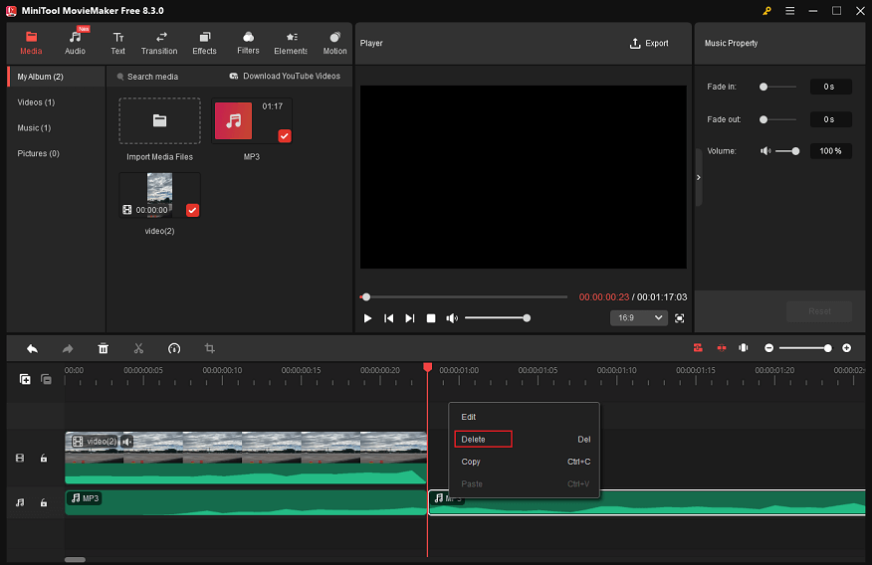Click the crop icon
This screenshot has height=565, width=872.
(210, 349)
